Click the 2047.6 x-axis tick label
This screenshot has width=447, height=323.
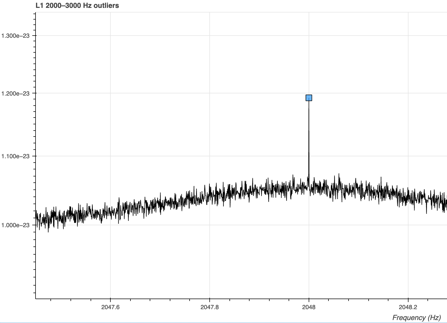coord(110,307)
